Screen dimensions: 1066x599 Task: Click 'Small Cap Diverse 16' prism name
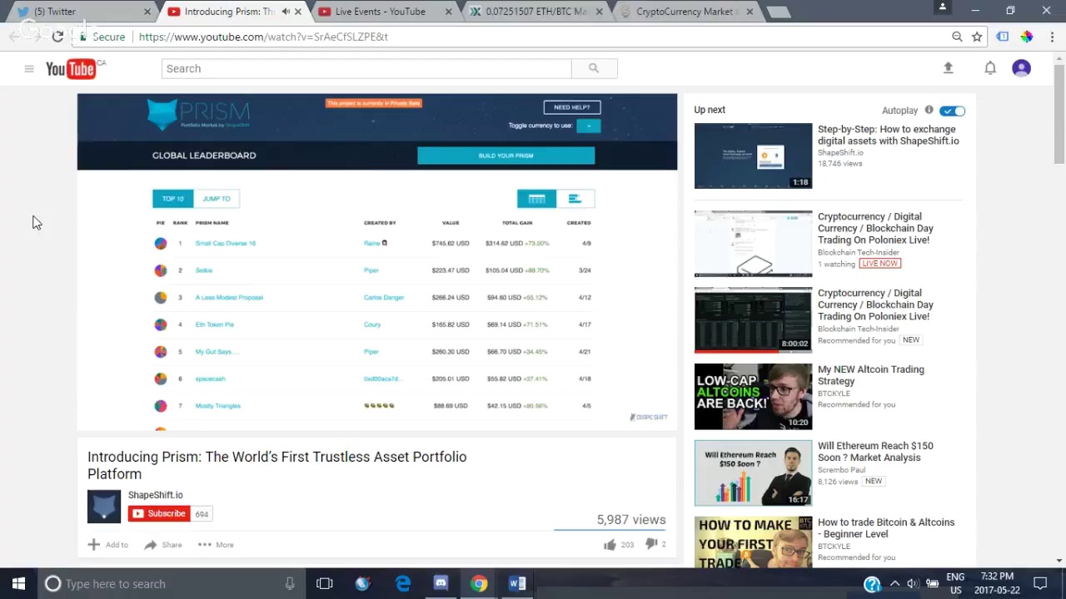[225, 244]
